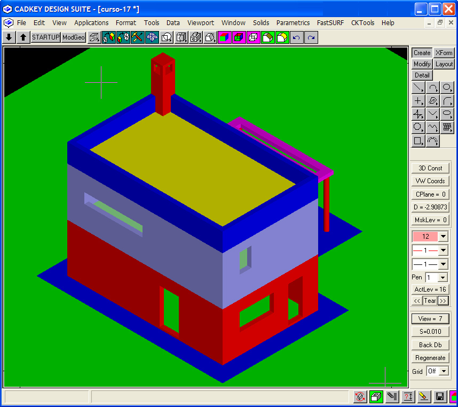The height and width of the screenshot is (407, 458).
Task: Open the color 12 dropdown arrow
Action: [x=443, y=237]
